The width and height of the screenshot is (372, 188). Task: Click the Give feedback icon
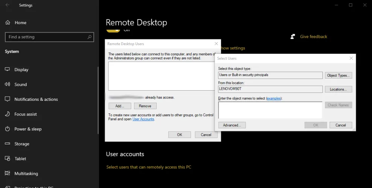293,36
